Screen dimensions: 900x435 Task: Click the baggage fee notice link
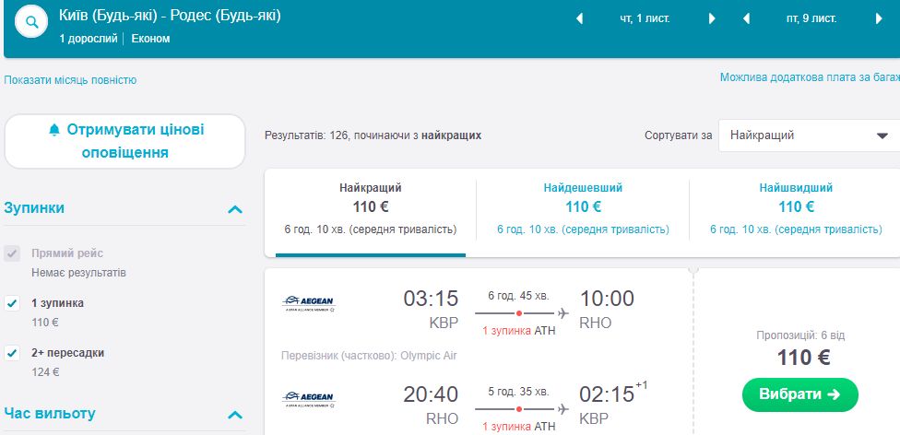click(809, 77)
